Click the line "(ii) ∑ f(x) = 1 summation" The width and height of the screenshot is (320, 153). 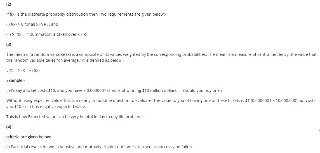pyautogui.click(x=47, y=34)
